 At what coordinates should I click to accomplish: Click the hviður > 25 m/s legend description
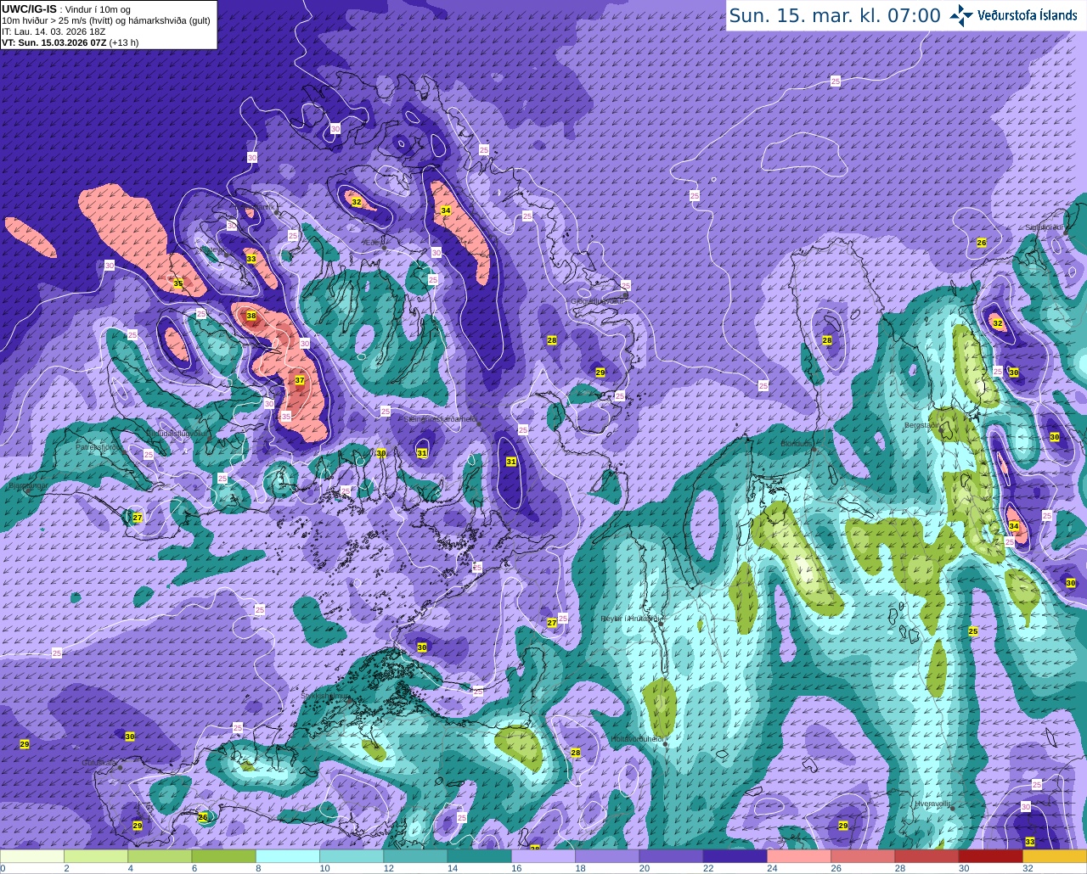pos(106,20)
